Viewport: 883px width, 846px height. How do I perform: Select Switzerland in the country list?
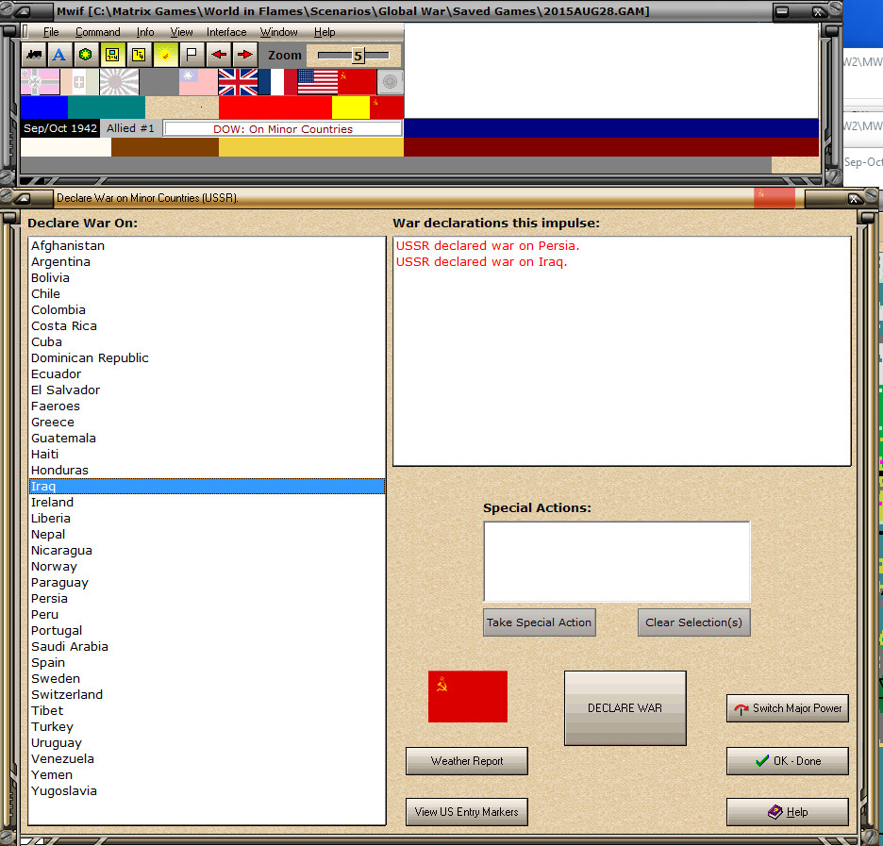(207, 694)
